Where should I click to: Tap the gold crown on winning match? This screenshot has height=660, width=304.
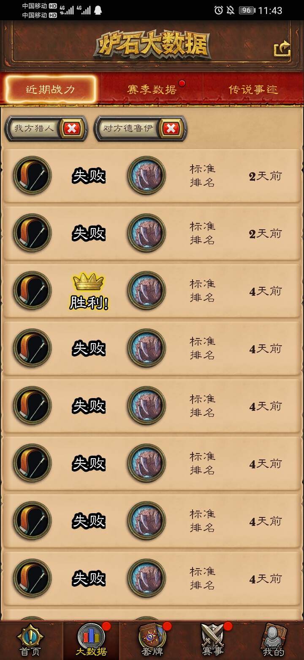point(88,281)
